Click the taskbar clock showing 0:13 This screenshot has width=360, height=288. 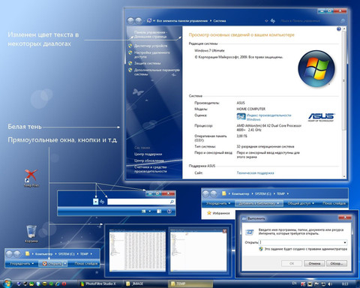tap(345, 283)
